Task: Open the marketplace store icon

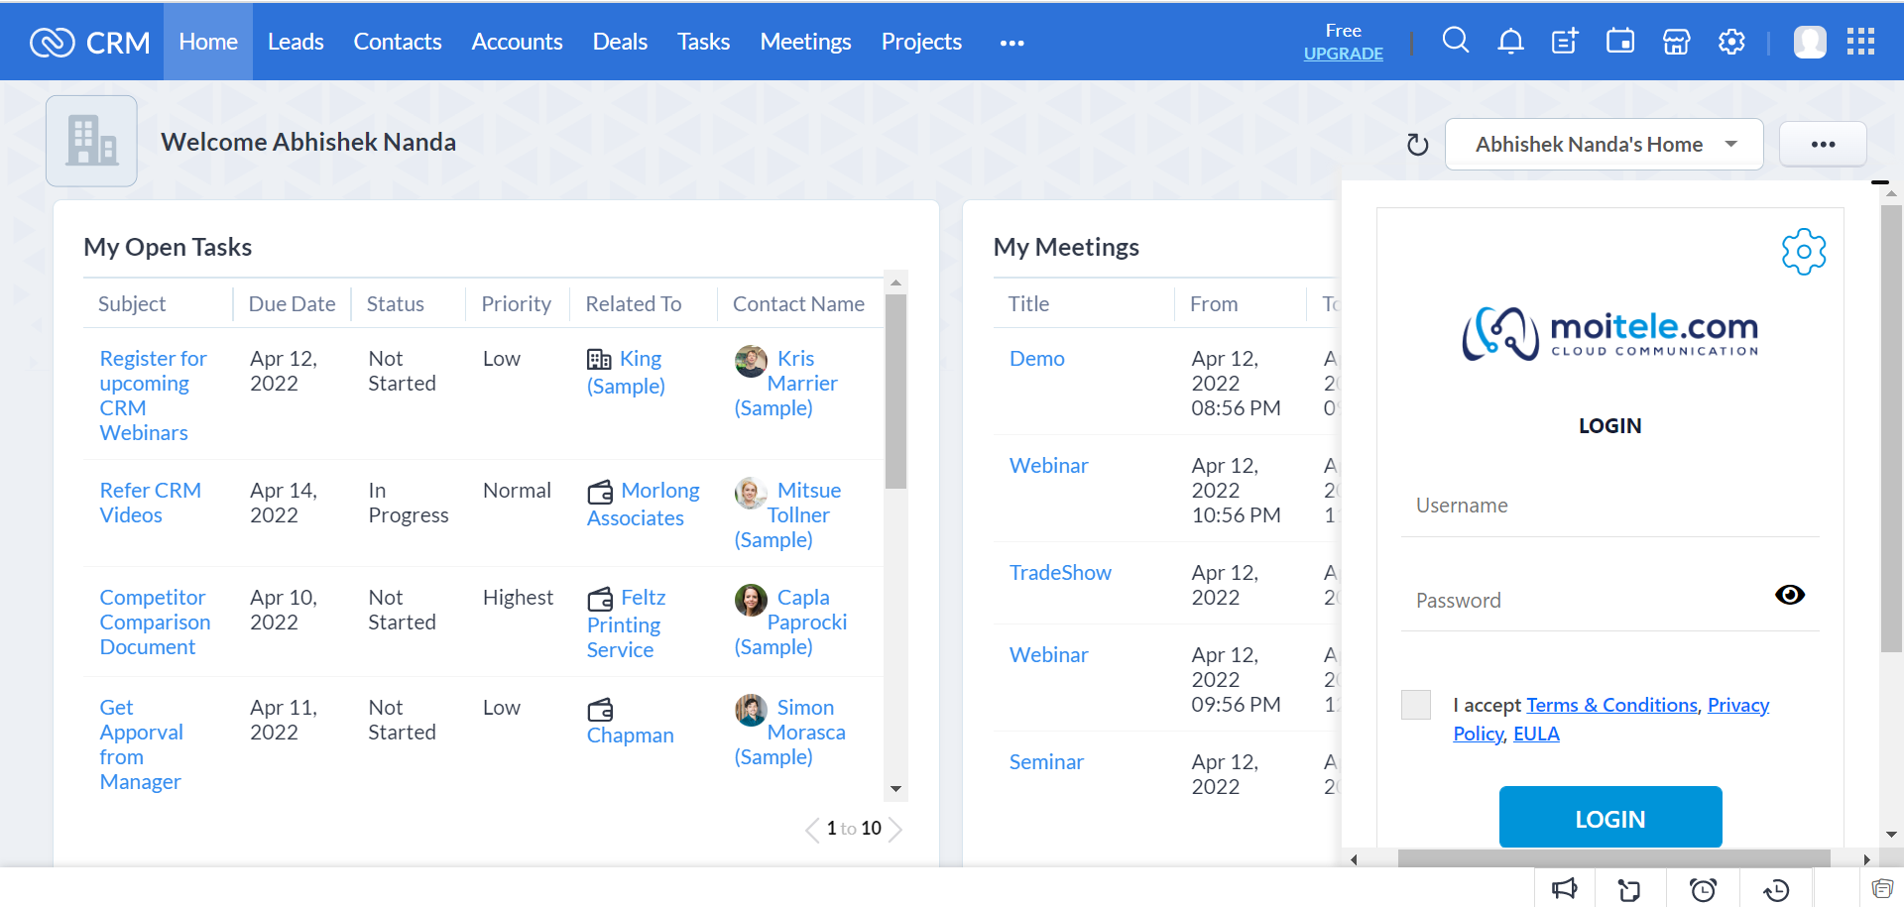Action: coord(1676,42)
